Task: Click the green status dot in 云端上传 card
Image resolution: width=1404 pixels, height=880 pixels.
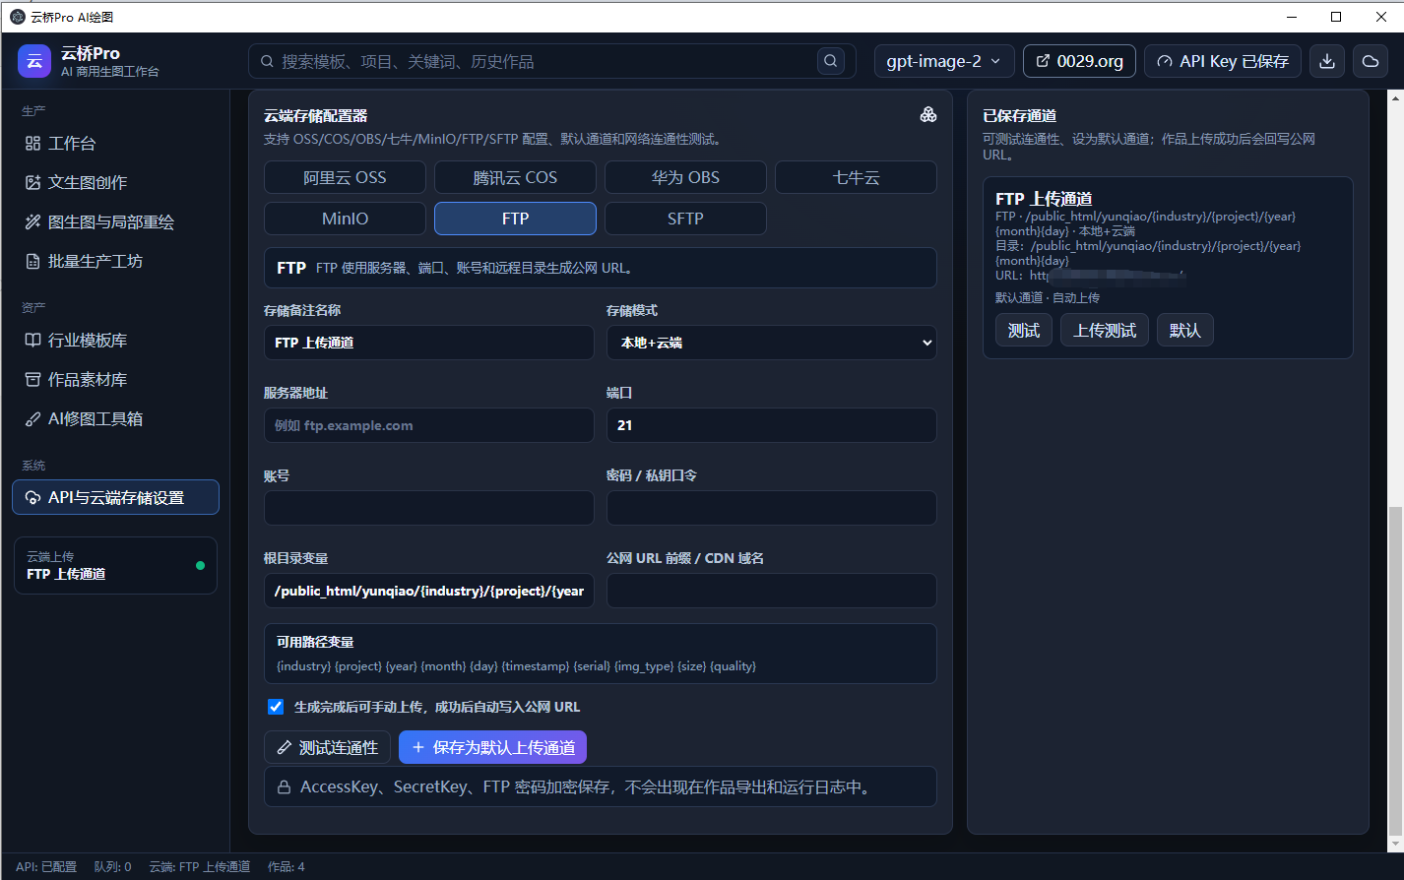Action: pos(200,565)
